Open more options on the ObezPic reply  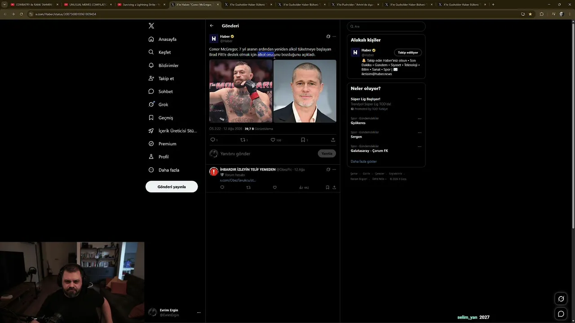pyautogui.click(x=334, y=170)
